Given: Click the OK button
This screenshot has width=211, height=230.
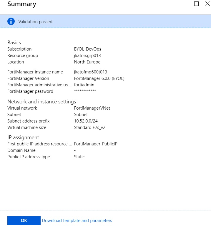Looking at the screenshot, I should click(x=24, y=221).
